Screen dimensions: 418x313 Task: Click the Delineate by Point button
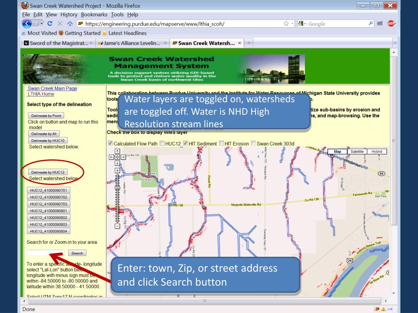(x=46, y=115)
